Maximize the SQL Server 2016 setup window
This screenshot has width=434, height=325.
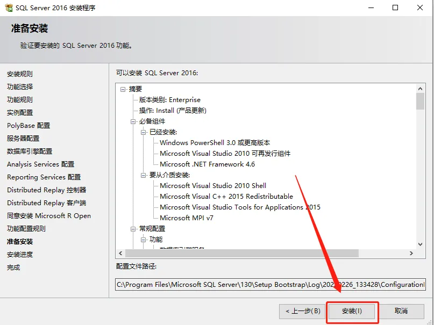[x=395, y=8]
